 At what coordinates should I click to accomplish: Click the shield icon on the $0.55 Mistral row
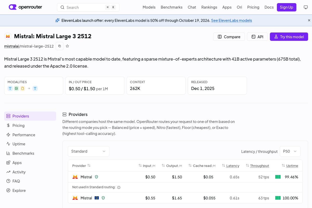point(103,198)
